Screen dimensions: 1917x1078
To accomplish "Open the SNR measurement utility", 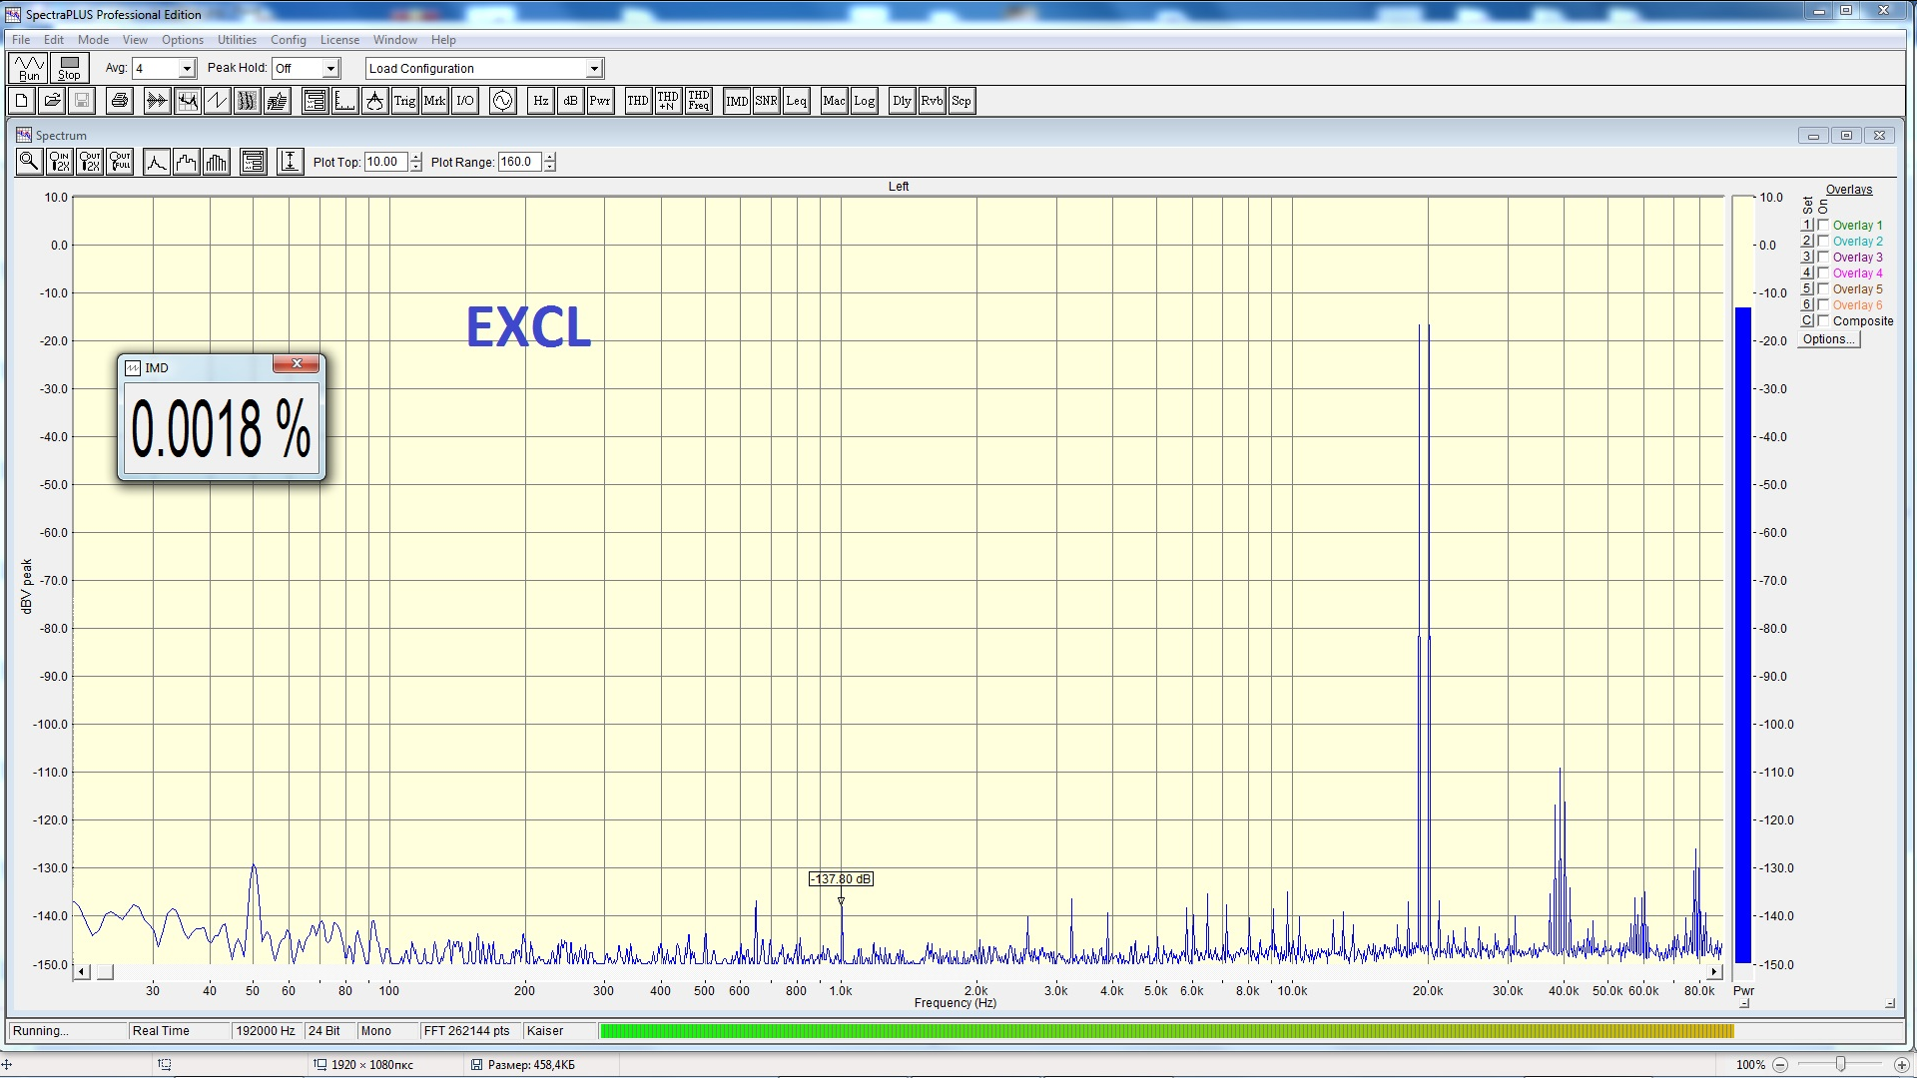I will pos(766,101).
